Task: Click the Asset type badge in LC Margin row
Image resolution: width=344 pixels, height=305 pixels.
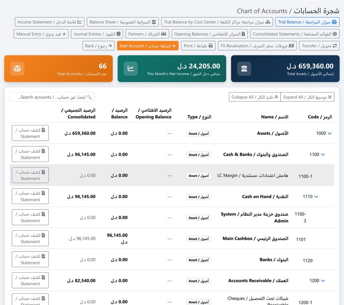Action: pyautogui.click(x=199, y=175)
